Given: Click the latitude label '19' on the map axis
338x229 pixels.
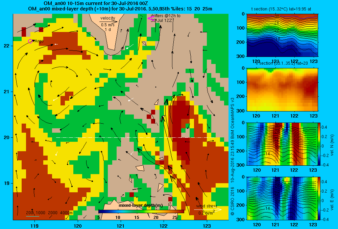Looking at the screenshot, I should click(6, 183).
